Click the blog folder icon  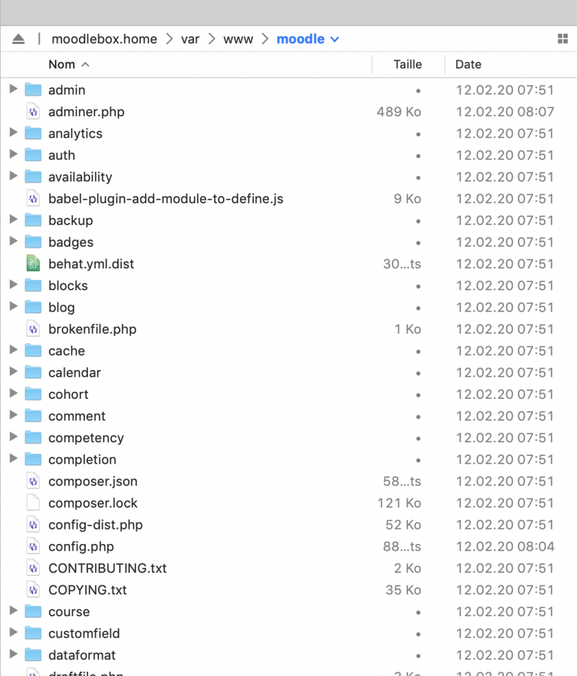coord(33,307)
